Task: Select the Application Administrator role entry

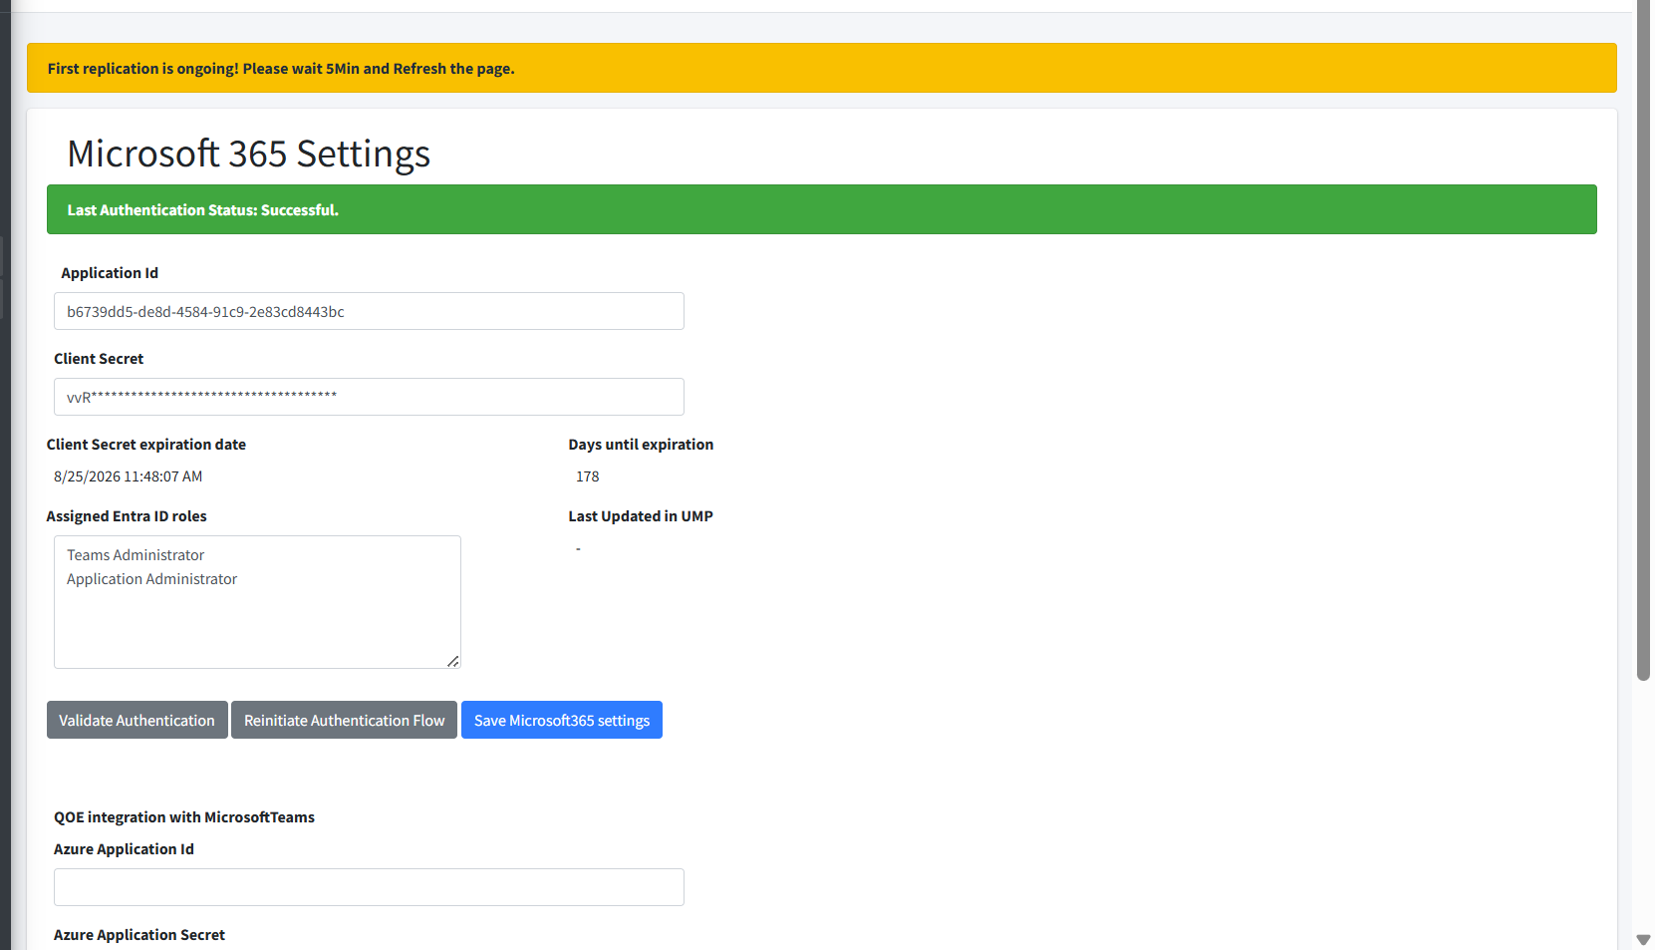Action: click(x=151, y=579)
